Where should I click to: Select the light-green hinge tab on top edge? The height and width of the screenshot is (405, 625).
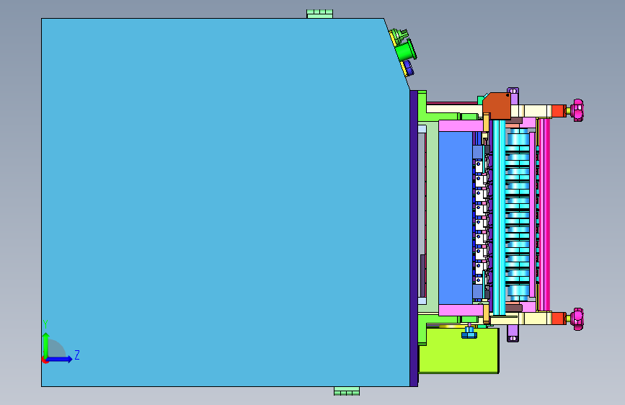click(319, 14)
